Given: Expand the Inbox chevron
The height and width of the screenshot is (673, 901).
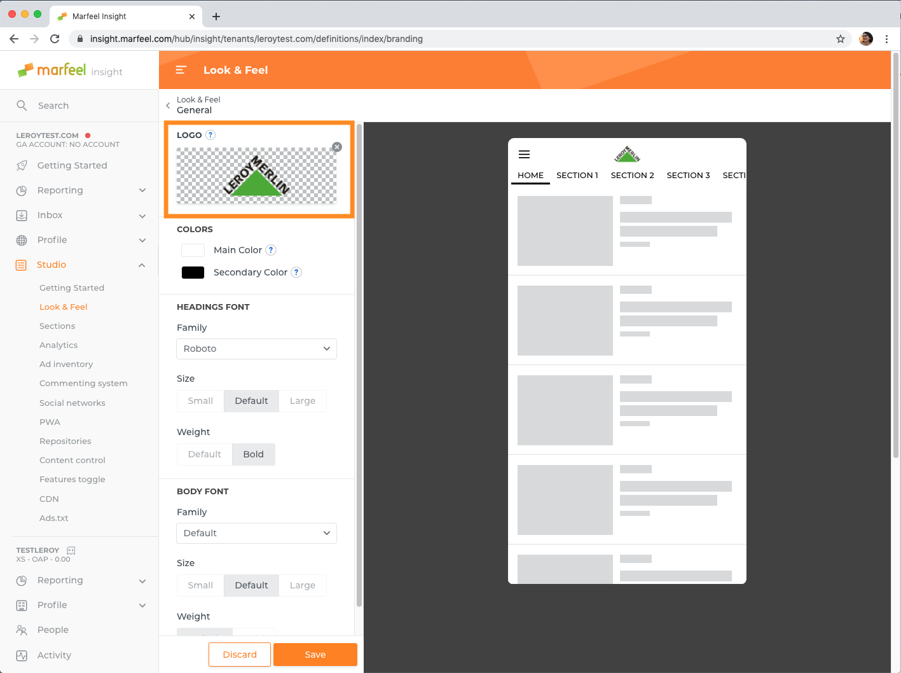Looking at the screenshot, I should point(142,216).
